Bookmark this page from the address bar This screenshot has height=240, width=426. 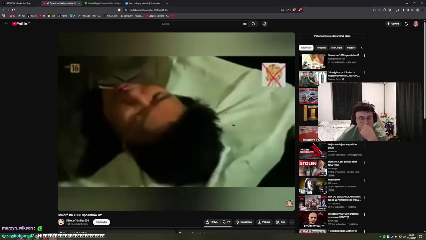(x=119, y=10)
